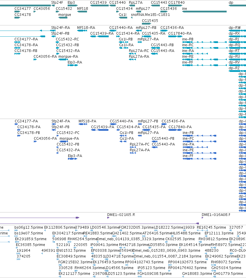Click the ine-RB transcript label
Screen dimensions: 246x278
(188, 39)
